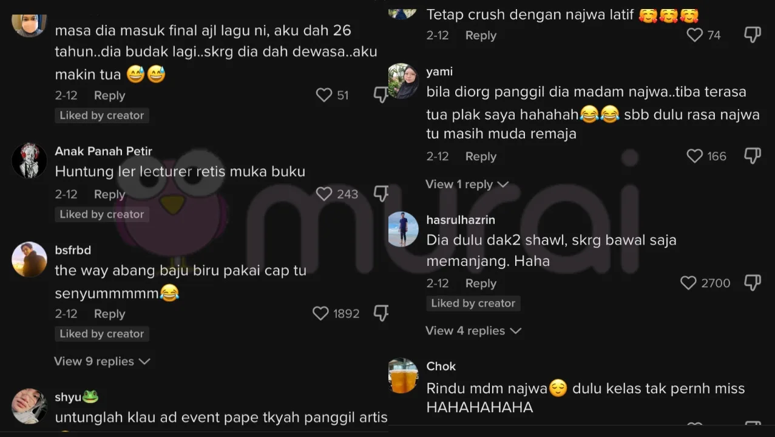Like bsfrbd's comment with 1892 likes

(320, 313)
